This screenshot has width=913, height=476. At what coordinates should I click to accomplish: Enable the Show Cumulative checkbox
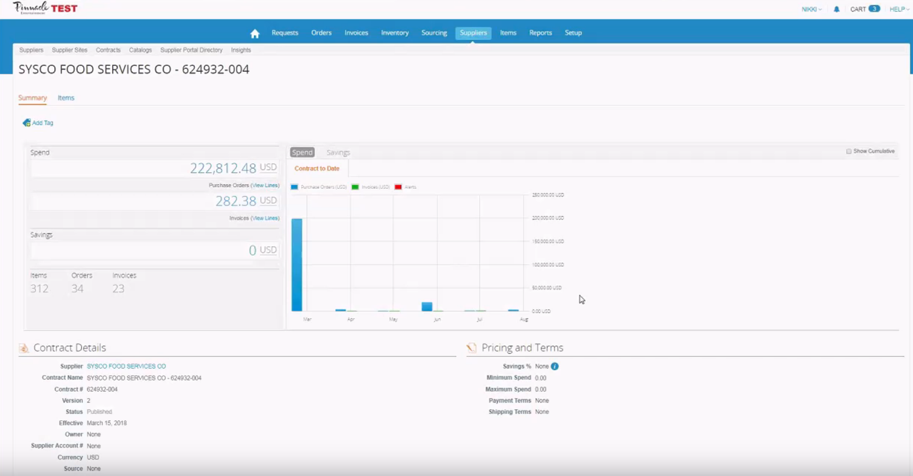848,151
